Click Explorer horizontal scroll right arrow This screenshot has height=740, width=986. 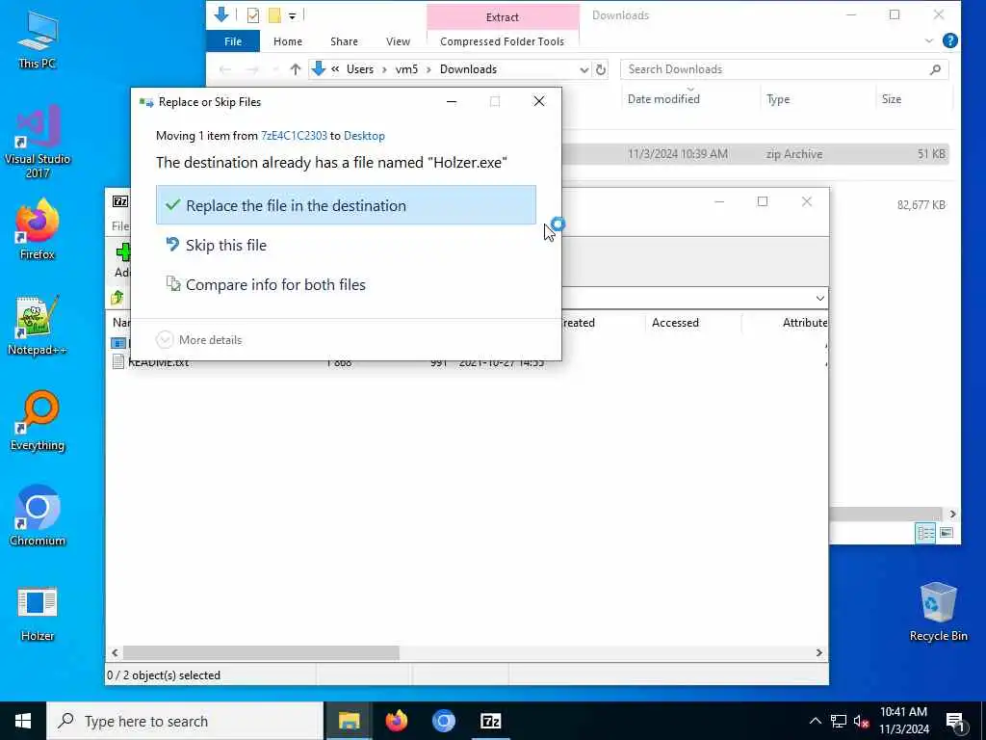coord(952,515)
